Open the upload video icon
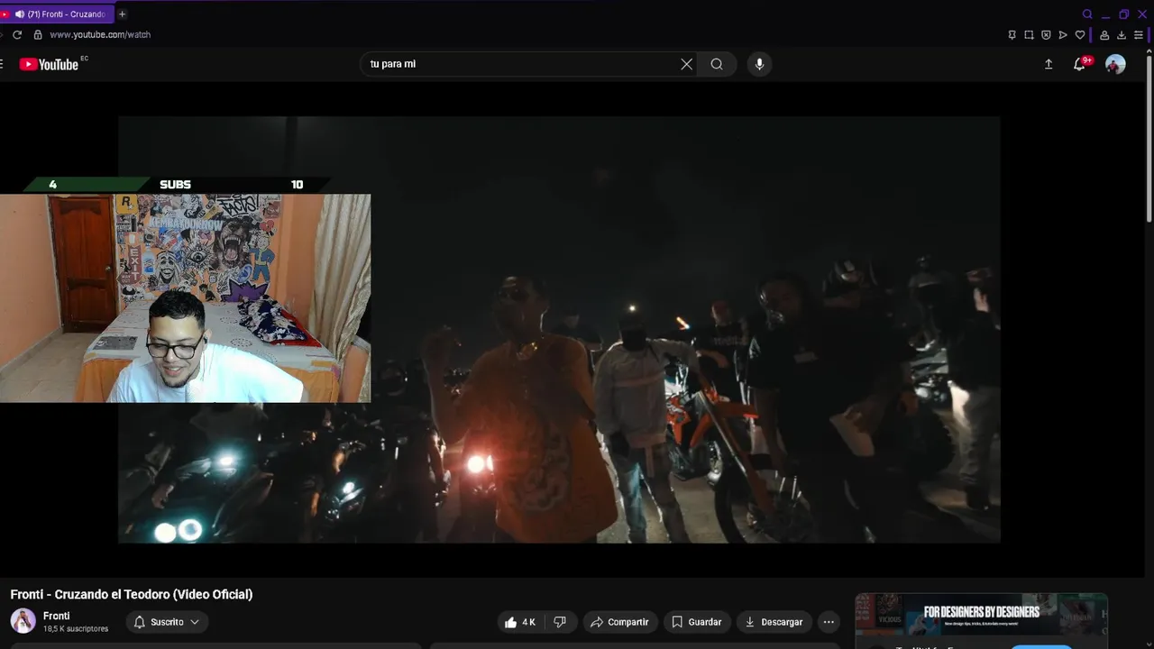This screenshot has height=649, width=1154. 1049,64
